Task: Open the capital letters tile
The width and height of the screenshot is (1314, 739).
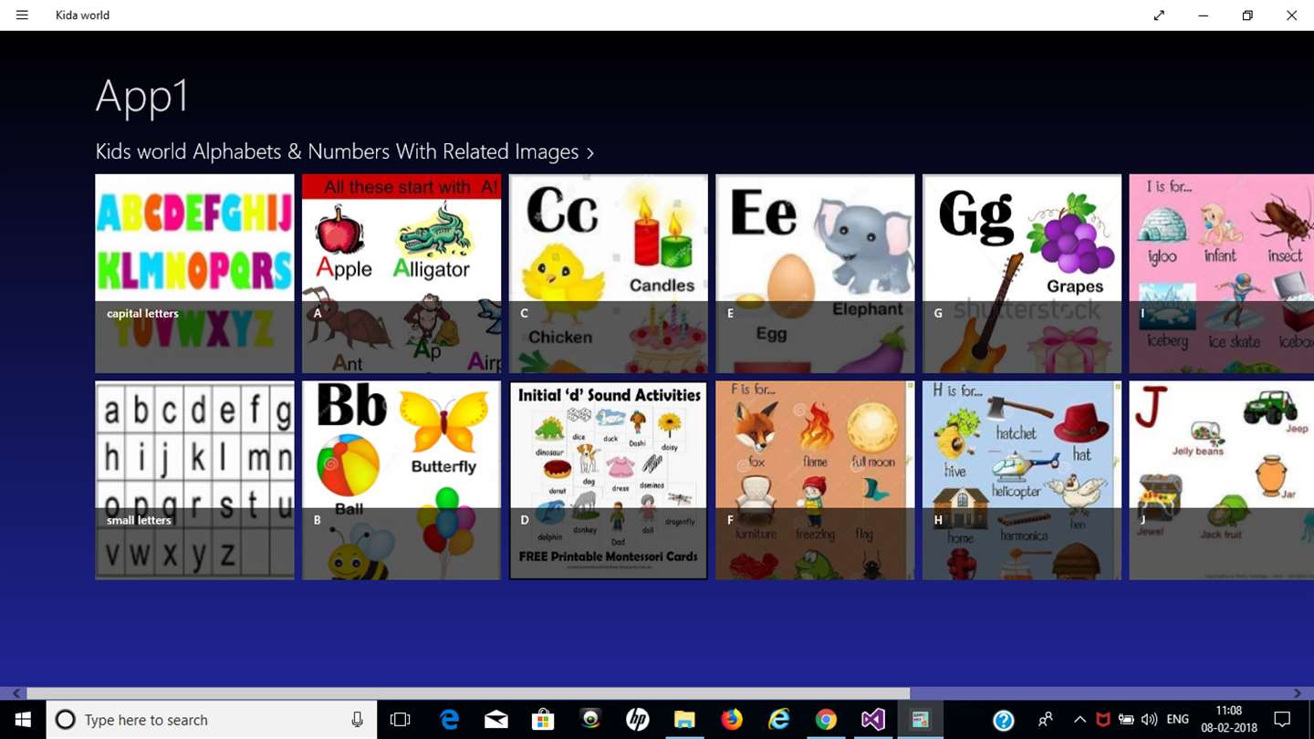Action: 194,274
